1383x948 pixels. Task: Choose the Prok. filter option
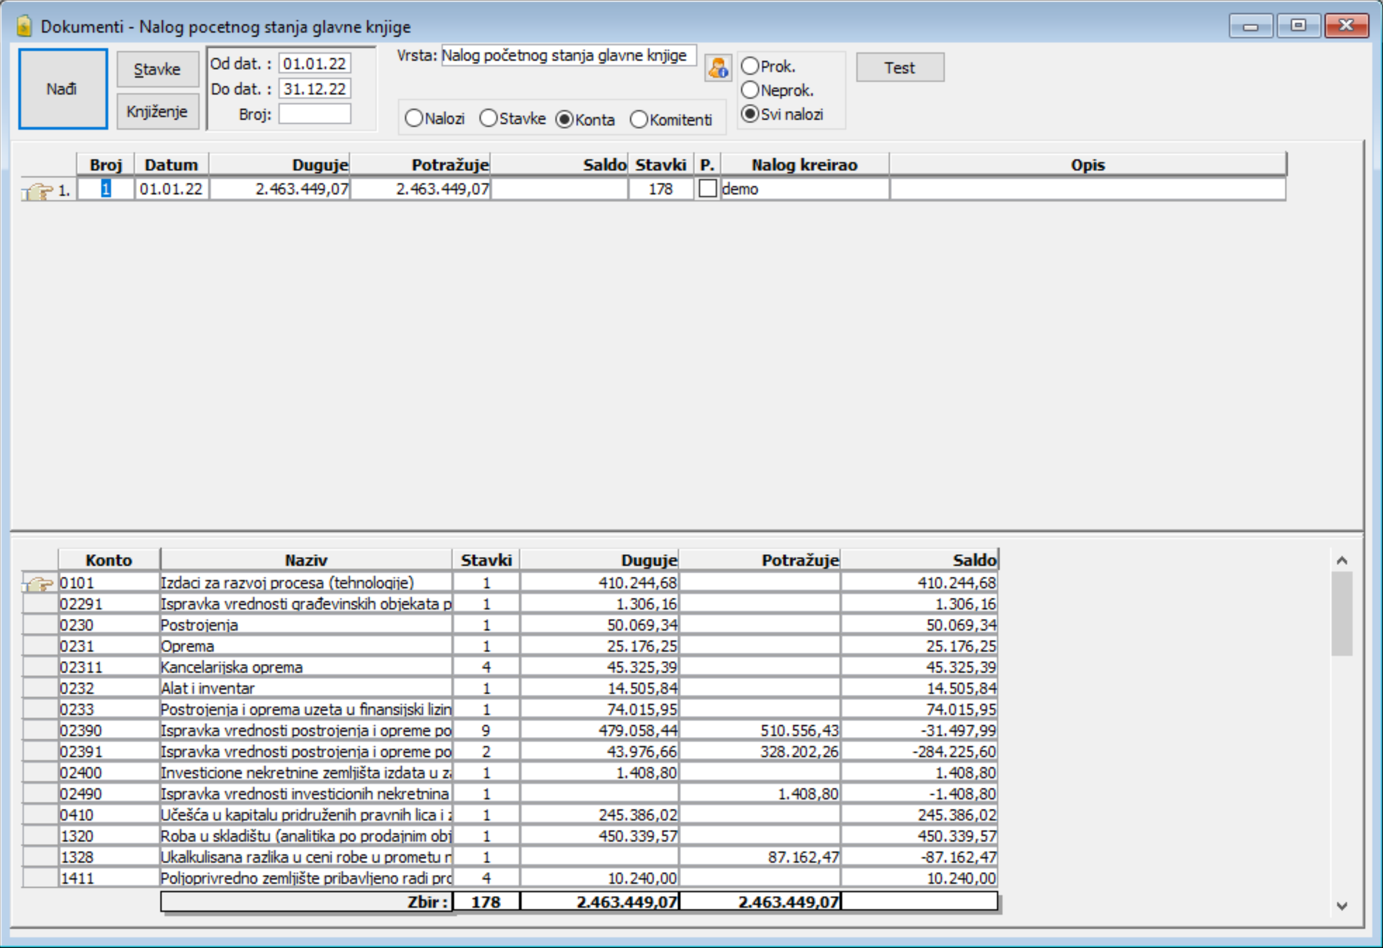750,66
